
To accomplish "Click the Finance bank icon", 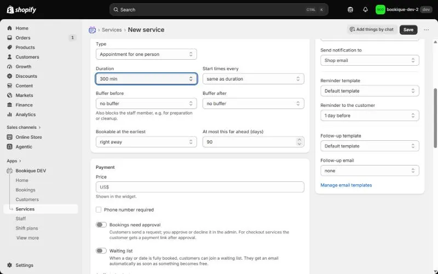I will tap(10, 105).
